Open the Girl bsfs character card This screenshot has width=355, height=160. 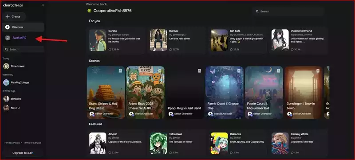[237, 40]
